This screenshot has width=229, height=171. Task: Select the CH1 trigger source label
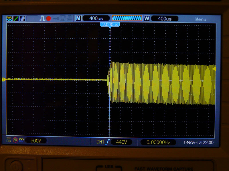(x=100, y=142)
